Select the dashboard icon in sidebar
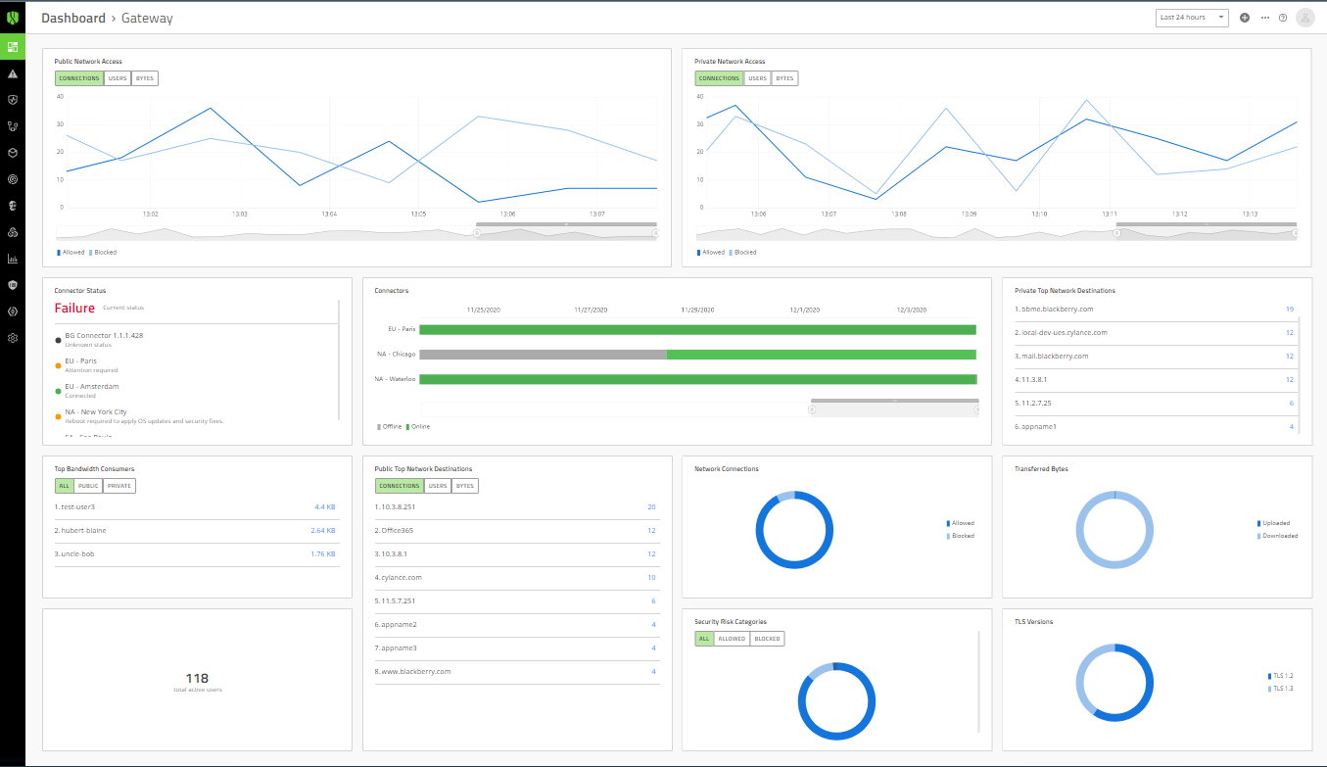This screenshot has height=767, width=1327. pos(13,47)
